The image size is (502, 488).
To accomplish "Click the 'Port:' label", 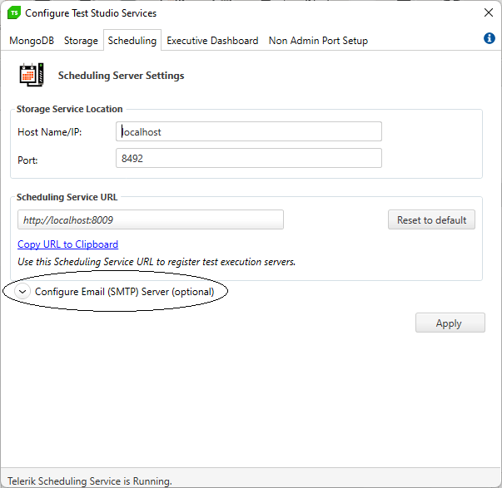I will point(27,160).
